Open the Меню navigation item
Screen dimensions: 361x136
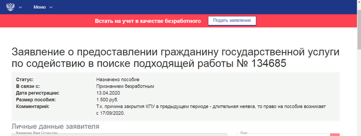[x=40, y=7]
